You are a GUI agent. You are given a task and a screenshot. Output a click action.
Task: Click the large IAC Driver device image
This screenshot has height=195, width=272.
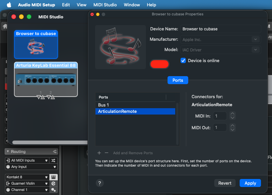click(120, 47)
